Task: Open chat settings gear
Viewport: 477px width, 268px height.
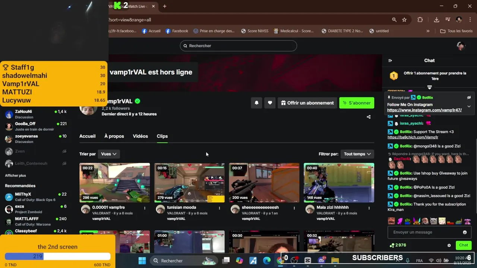Action: [x=449, y=245]
